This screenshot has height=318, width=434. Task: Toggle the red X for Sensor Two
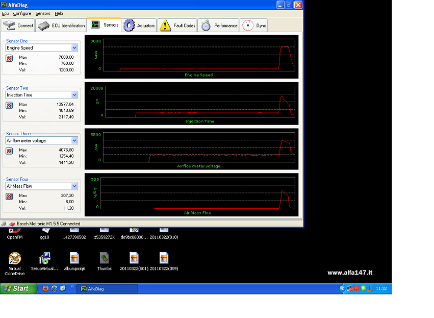[9, 105]
